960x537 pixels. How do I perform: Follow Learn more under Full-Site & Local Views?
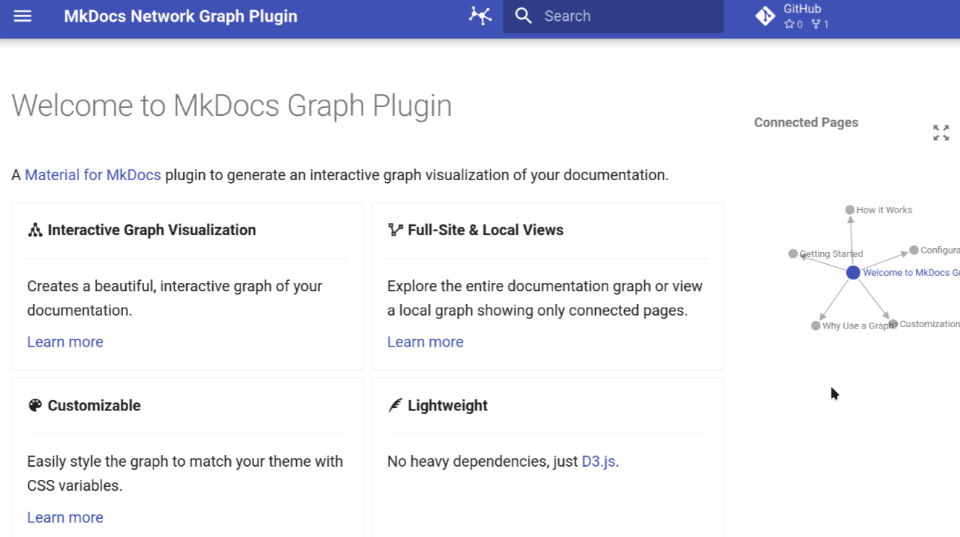425,342
